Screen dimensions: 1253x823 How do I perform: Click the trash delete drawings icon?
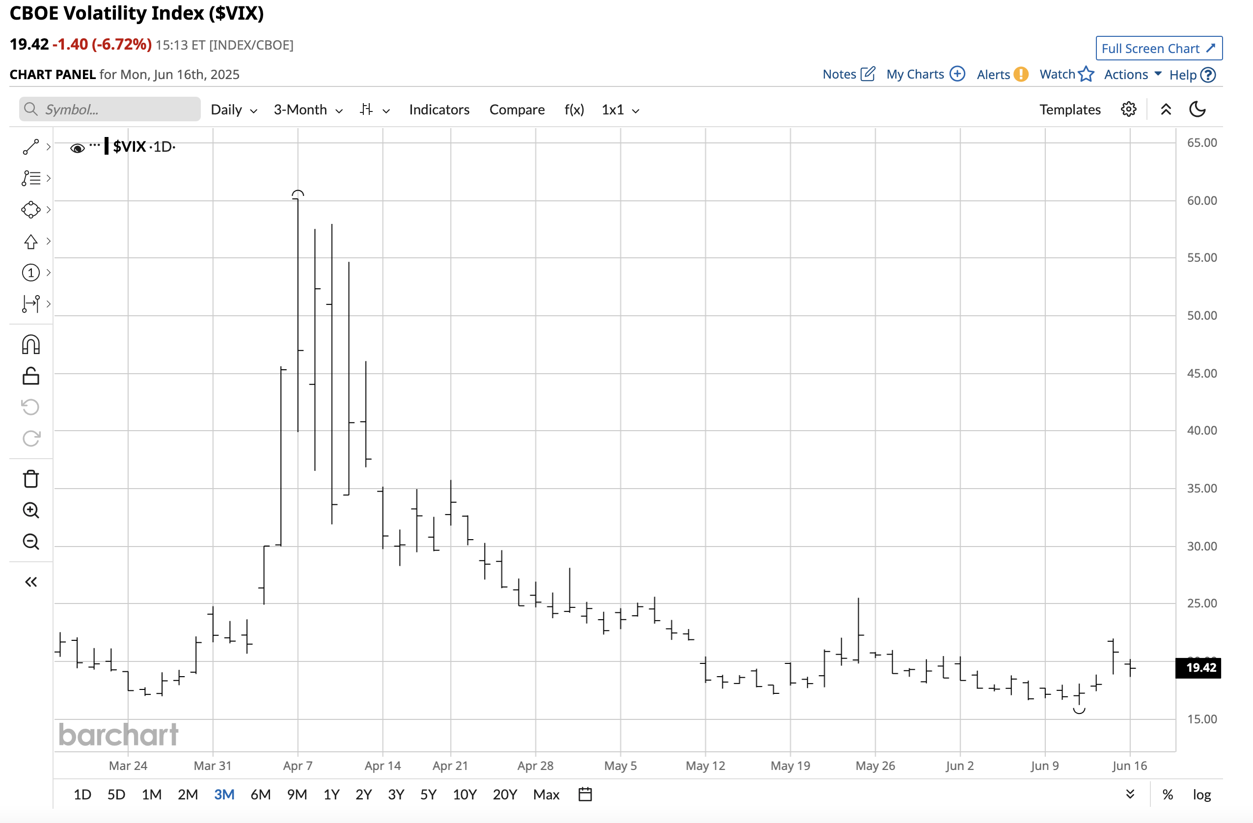pos(30,479)
